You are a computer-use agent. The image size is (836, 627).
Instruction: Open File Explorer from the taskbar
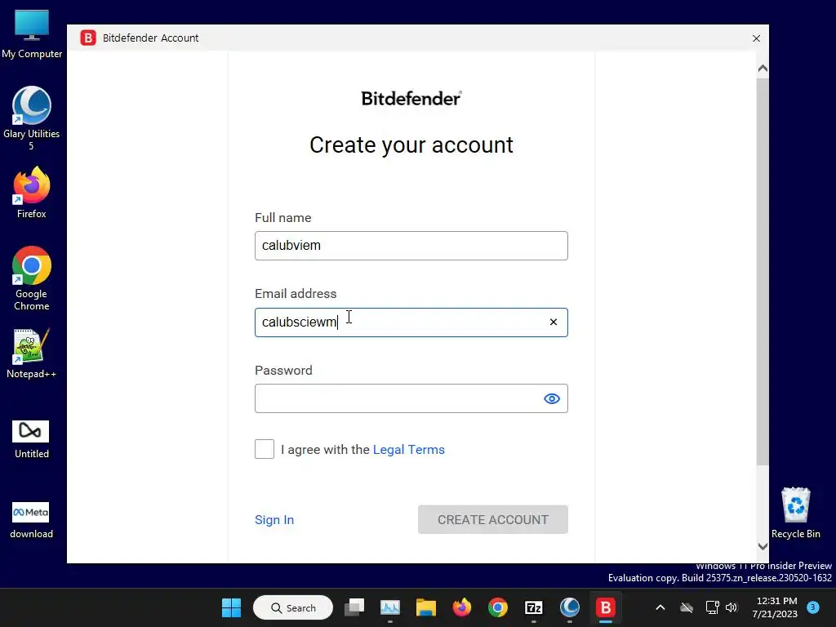[x=426, y=607]
